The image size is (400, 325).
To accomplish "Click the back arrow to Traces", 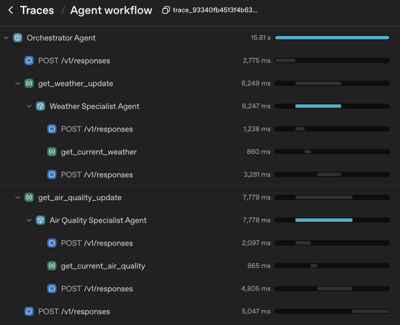I will tap(11, 11).
